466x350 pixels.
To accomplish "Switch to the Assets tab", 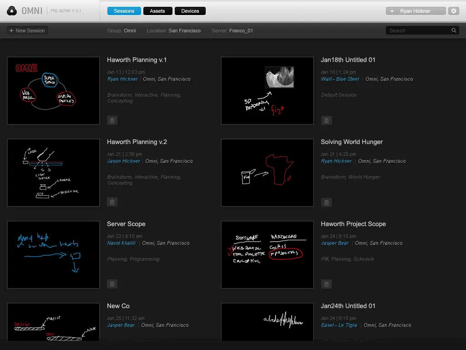I will pos(157,11).
